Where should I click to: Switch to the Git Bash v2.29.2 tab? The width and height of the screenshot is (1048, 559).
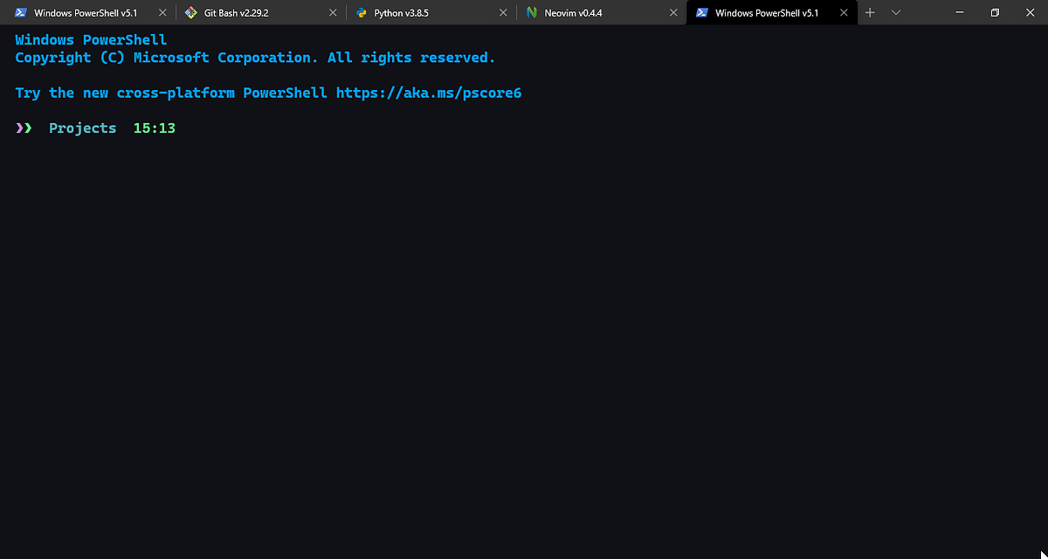[236, 12]
